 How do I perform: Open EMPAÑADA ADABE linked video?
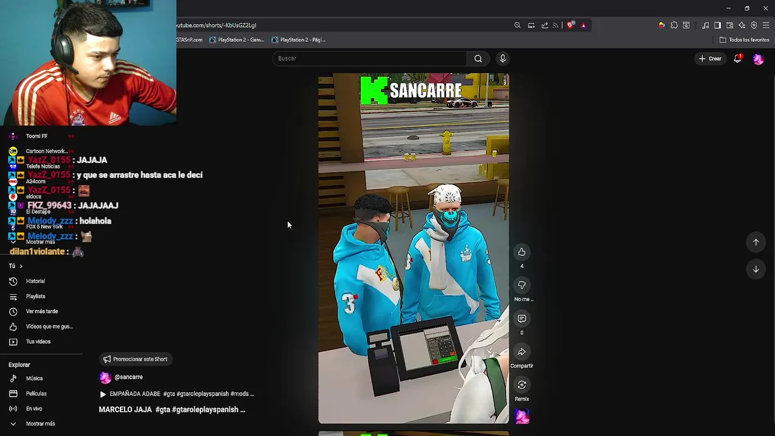point(176,394)
